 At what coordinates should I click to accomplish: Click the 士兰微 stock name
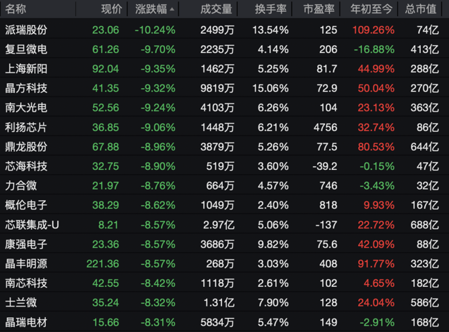pos(21,302)
